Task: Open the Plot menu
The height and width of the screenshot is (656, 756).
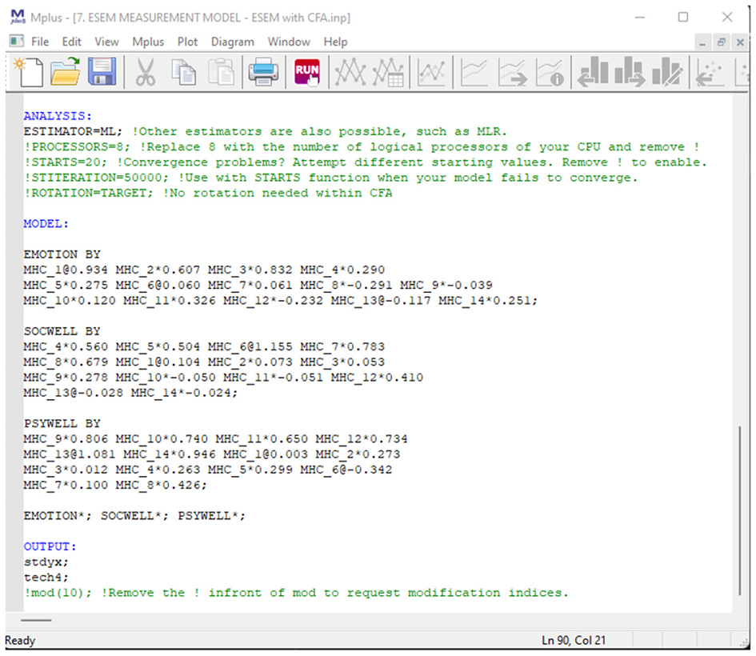Action: [188, 42]
